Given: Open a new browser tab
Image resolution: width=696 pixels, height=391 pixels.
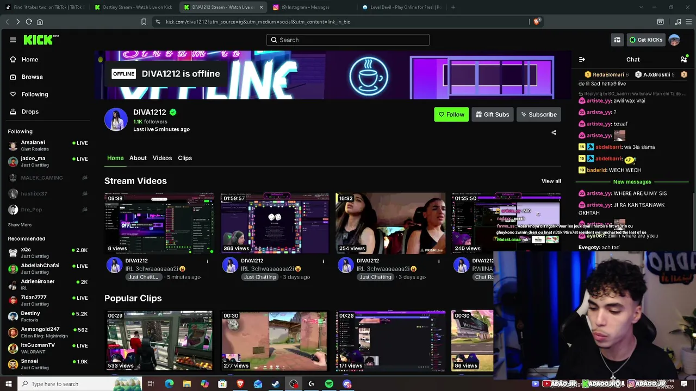Looking at the screenshot, I should click(453, 7).
